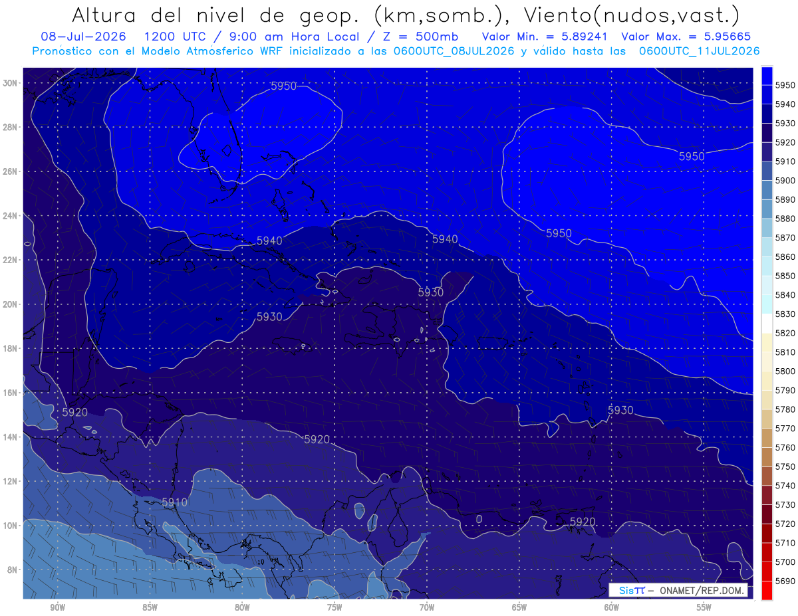Image resolution: width=798 pixels, height=616 pixels.
Task: Click the 5890 colorbar tick label
Action: point(785,199)
